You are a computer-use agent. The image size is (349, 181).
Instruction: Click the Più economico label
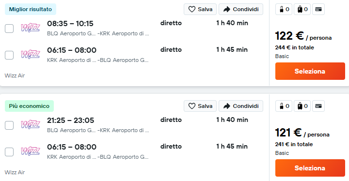pos(29,106)
